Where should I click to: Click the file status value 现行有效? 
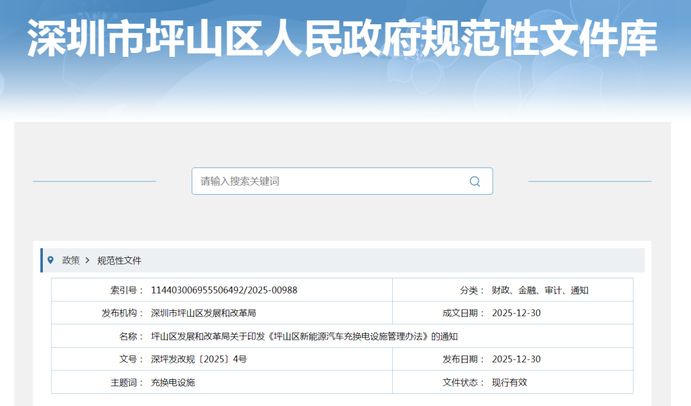[x=509, y=382]
